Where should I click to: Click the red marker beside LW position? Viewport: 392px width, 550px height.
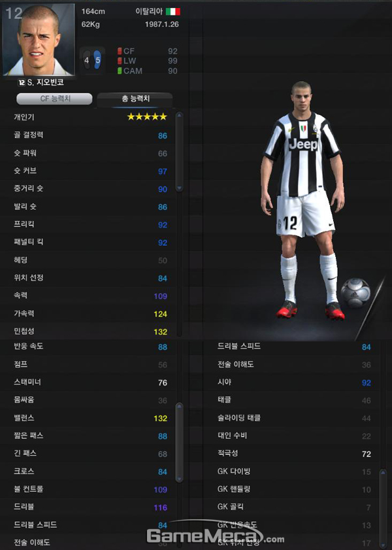pos(120,61)
